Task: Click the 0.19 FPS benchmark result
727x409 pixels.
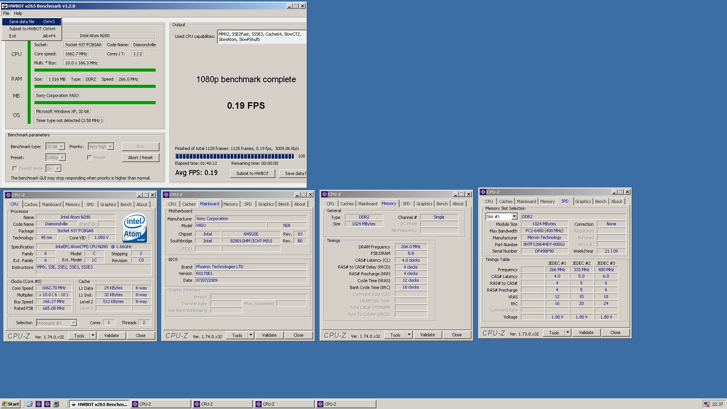Action: click(x=246, y=106)
